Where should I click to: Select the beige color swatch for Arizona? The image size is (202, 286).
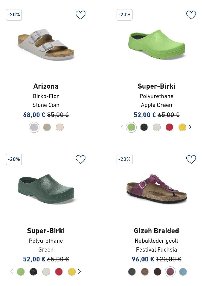[x=47, y=127]
